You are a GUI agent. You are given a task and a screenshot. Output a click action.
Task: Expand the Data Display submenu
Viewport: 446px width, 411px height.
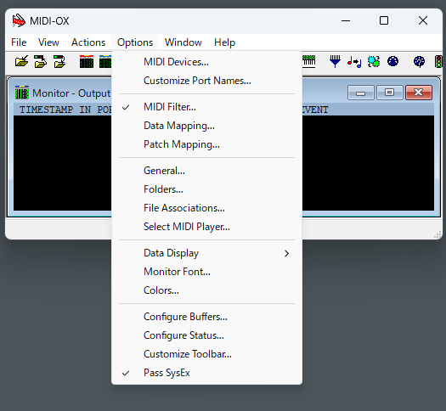click(x=206, y=253)
